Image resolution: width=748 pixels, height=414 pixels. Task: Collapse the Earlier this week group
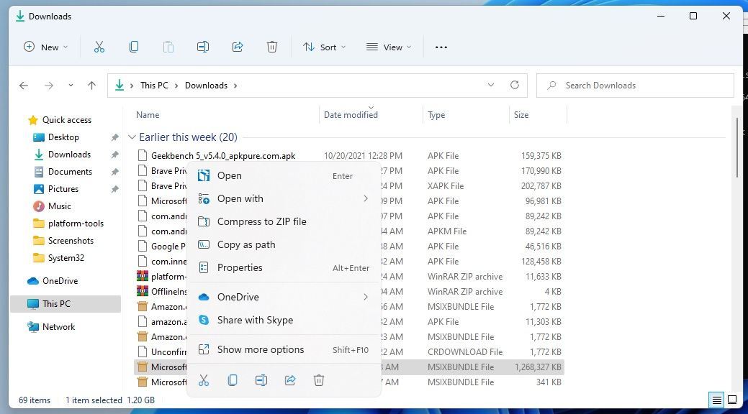[x=132, y=137]
